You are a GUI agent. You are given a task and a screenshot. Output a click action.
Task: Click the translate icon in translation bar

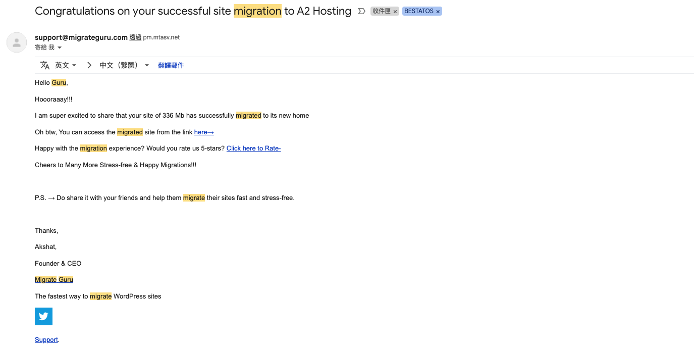[x=45, y=65]
